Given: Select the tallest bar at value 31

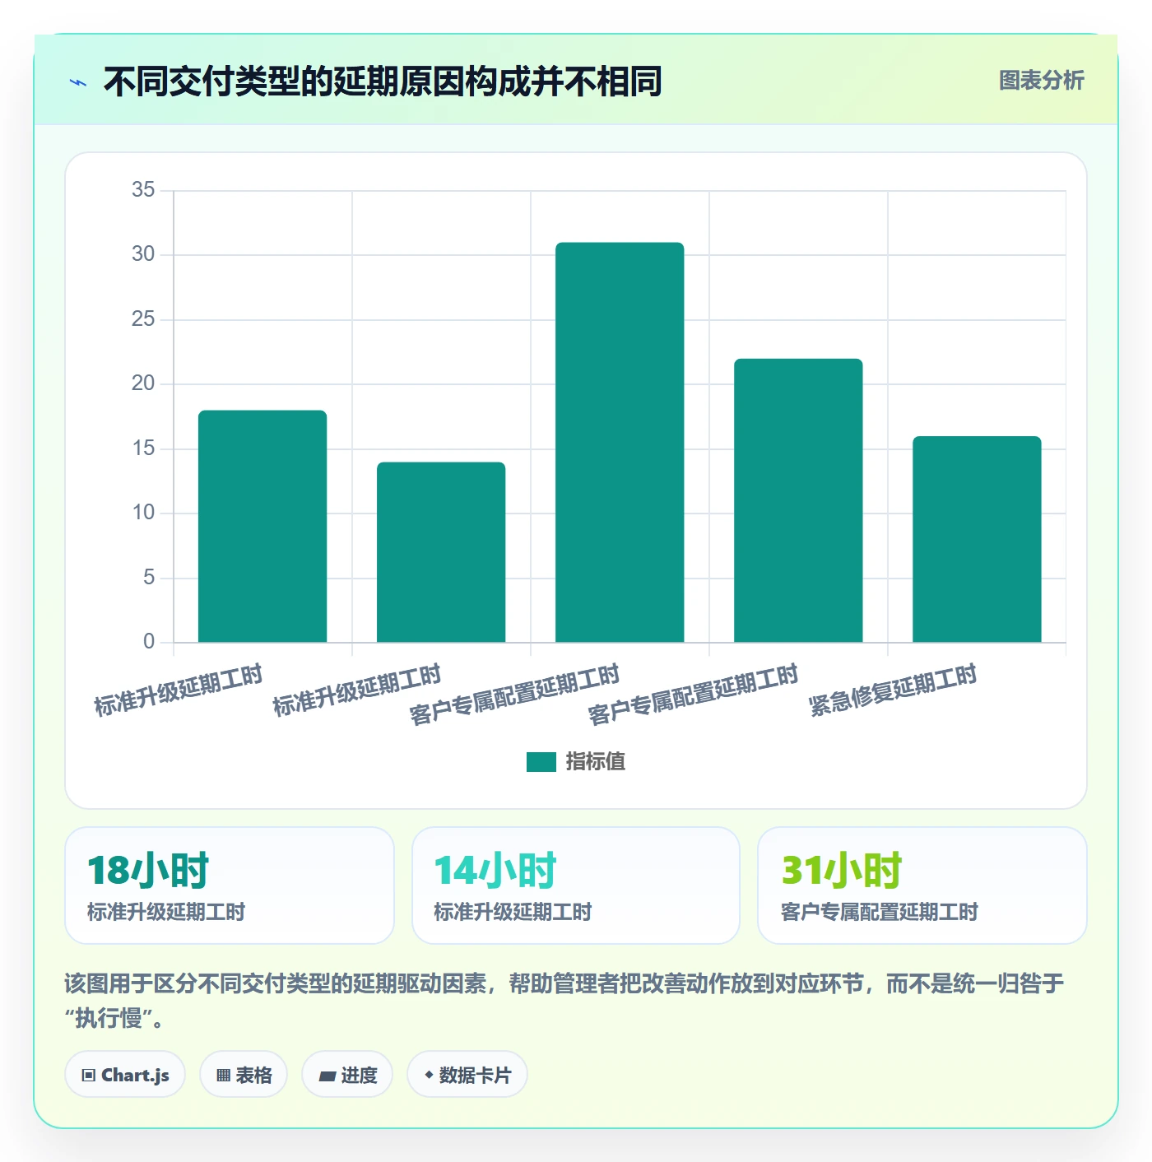Looking at the screenshot, I should coord(620,442).
